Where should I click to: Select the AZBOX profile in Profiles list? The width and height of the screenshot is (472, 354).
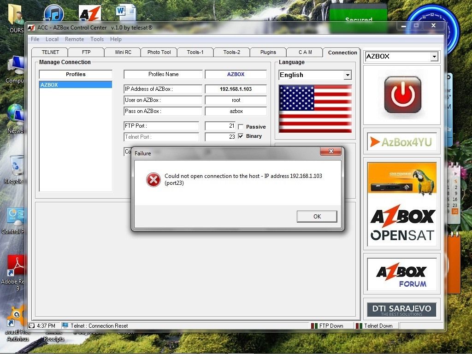(76, 85)
